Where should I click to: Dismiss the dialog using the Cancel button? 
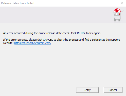click(113, 90)
